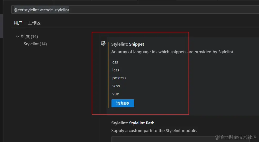Select the css list item

coord(115,62)
